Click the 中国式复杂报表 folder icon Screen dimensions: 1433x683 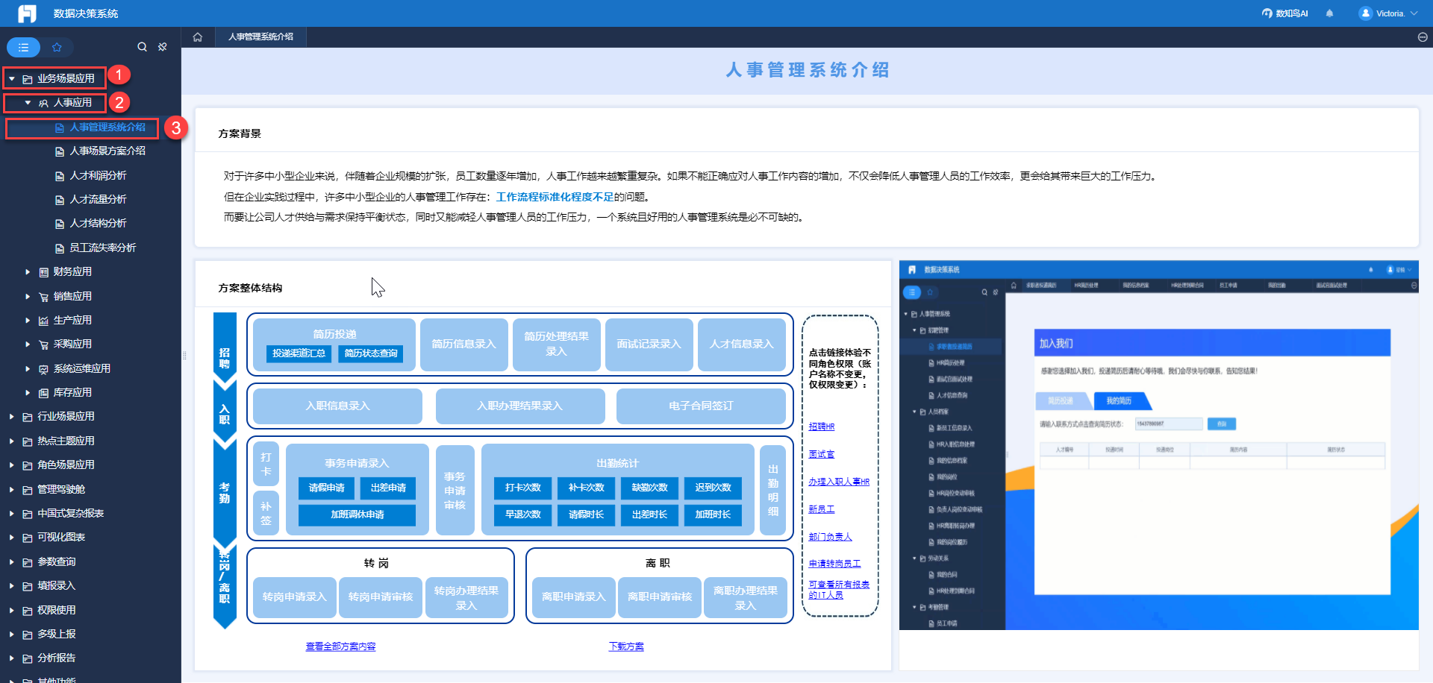pos(28,514)
